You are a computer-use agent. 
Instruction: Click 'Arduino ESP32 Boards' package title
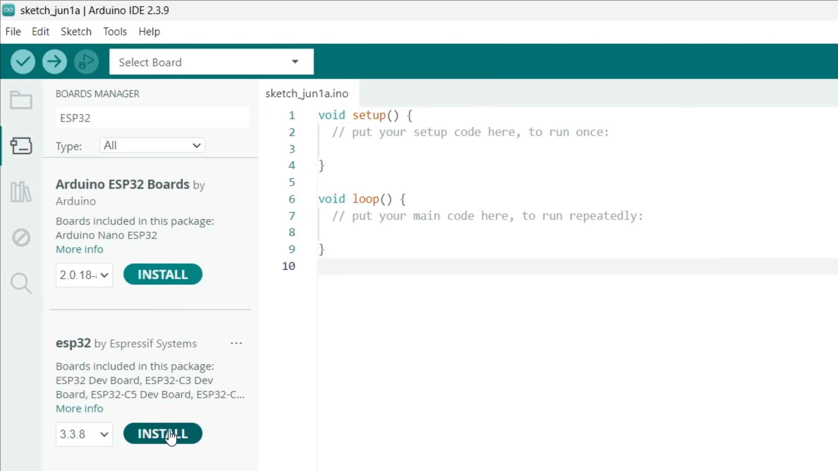click(122, 184)
